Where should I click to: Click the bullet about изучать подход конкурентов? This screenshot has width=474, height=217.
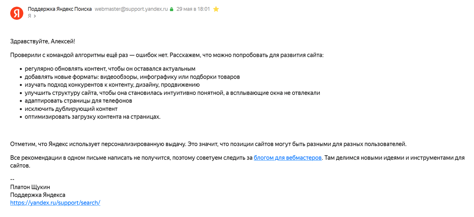coord(112,85)
